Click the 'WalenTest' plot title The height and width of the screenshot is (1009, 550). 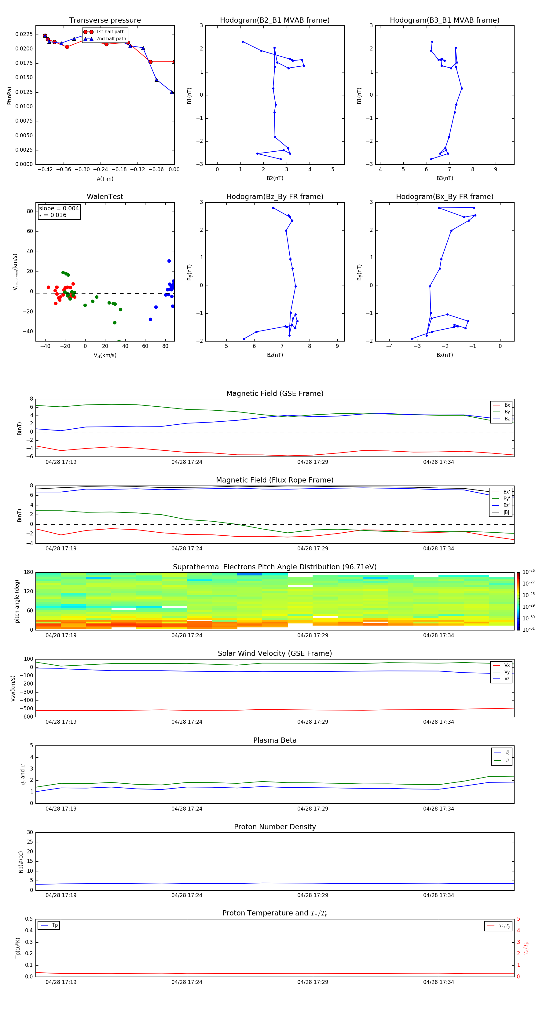click(105, 197)
